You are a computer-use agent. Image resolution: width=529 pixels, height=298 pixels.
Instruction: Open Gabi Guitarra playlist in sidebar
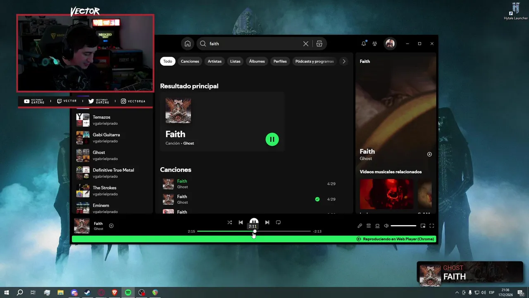[112, 138]
